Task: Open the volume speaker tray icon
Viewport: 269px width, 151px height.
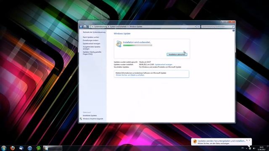Action: click(x=254, y=148)
